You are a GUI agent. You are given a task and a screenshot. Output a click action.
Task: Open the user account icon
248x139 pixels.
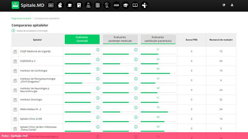[232, 5]
